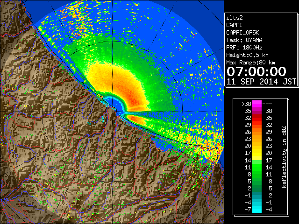Image resolution: width=299 pixels, height=224 pixels.
Task: Select the 'Max Range:80 km' line
Action: pyautogui.click(x=250, y=63)
